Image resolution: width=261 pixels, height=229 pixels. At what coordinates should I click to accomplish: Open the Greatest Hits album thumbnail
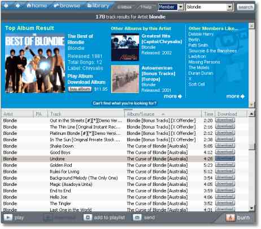125,47
